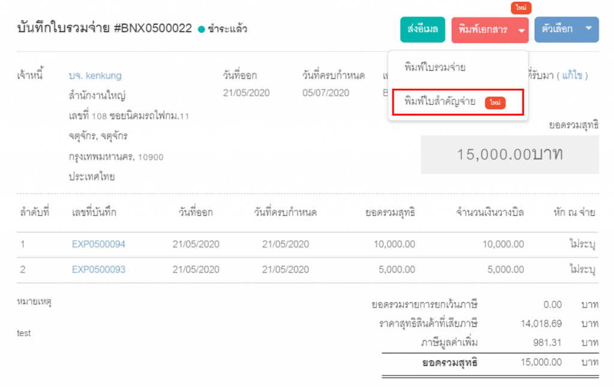Click the ส่งอีเมล send email button
This screenshot has width=614, height=389.
422,29
